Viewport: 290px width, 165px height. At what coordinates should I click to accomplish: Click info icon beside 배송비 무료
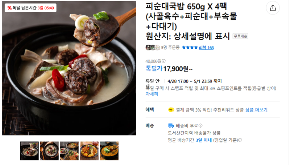200,126
